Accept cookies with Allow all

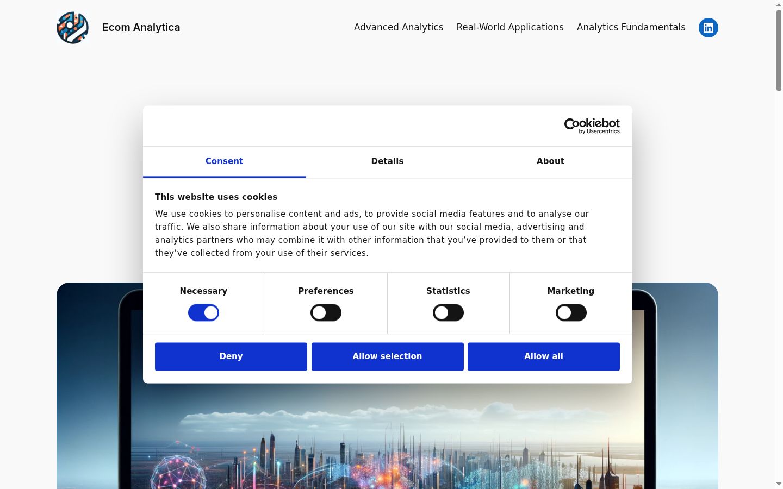[544, 356]
